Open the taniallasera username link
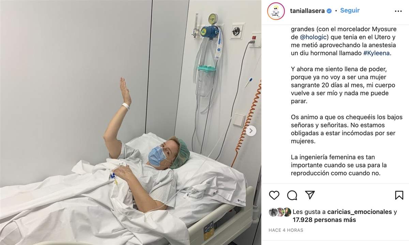The image size is (409, 245). pyautogui.click(x=308, y=11)
